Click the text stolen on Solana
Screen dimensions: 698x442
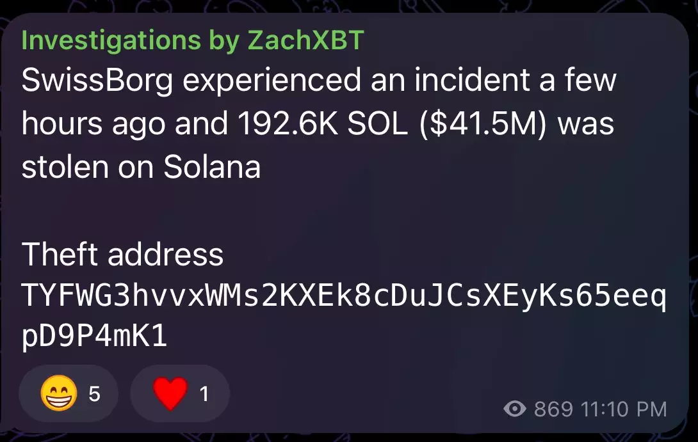point(141,167)
